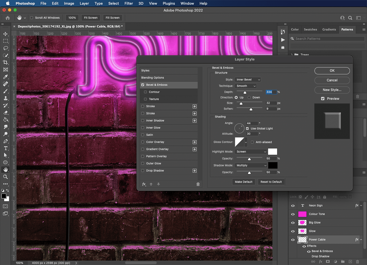
Task: Enable the Drop Shadow effect checkbox
Action: (x=143, y=171)
